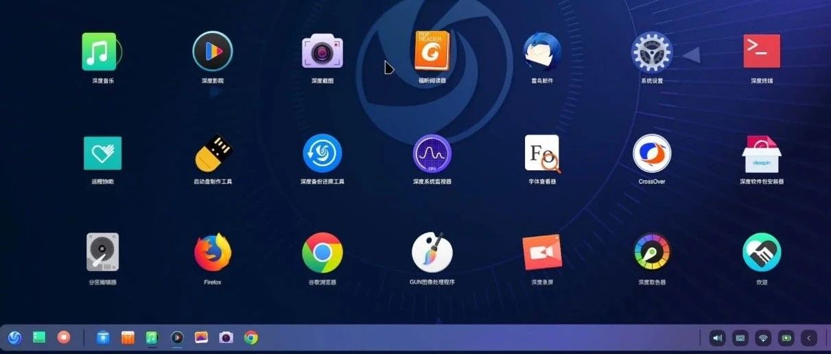Click the battery status tray icon
Viewport: 831px width, 354px height.
pyautogui.click(x=786, y=338)
